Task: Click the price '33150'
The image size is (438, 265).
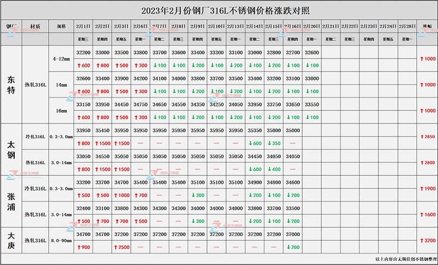Action: click(x=83, y=104)
